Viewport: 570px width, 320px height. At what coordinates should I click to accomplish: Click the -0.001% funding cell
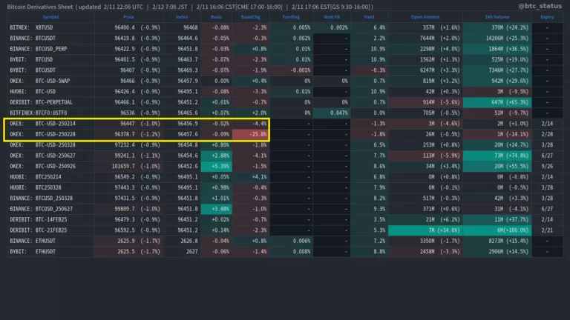291,70
